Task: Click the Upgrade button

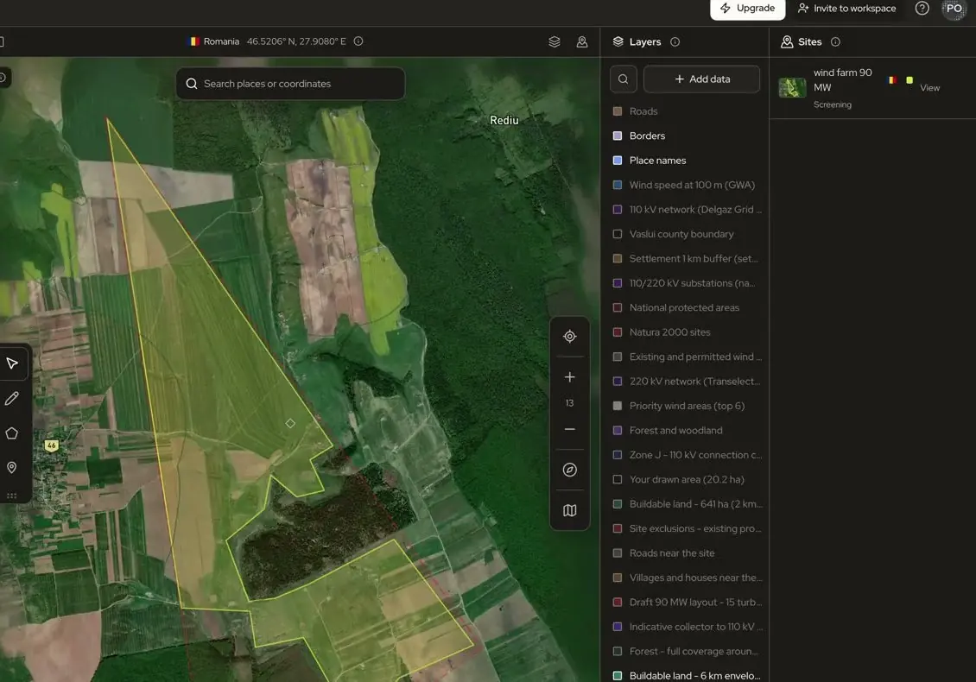Action: point(748,9)
